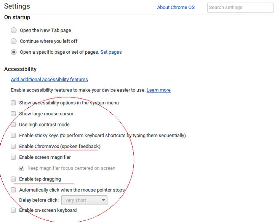Choose Continue where you left off
The width and height of the screenshot is (280, 222).
click(14, 41)
